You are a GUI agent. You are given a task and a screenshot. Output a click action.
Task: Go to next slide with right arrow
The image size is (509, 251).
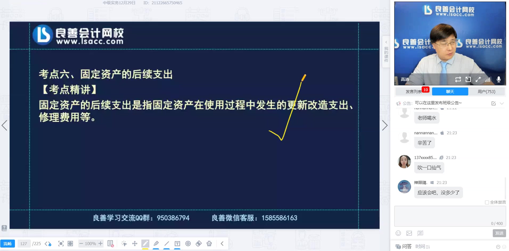pyautogui.click(x=385, y=125)
